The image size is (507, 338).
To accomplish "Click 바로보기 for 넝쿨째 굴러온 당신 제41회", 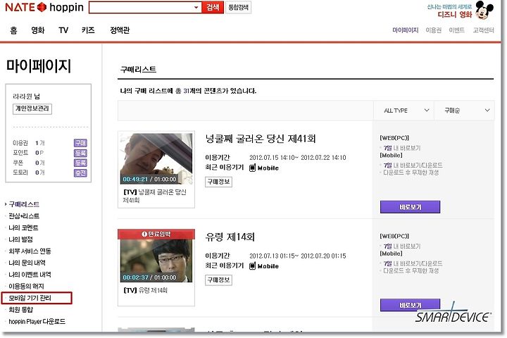I will 410,207.
